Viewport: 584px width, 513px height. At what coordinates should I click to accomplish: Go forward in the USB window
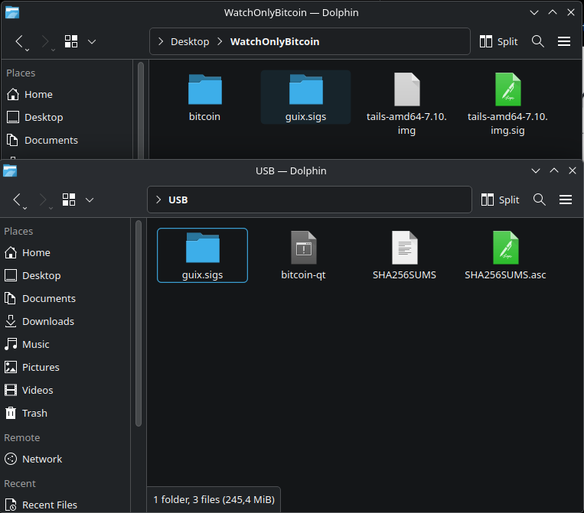[44, 200]
